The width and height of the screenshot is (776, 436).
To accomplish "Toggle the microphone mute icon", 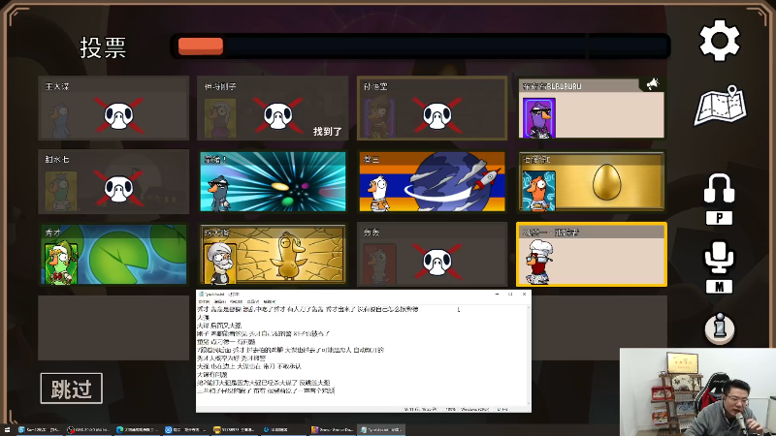I will pos(719,257).
